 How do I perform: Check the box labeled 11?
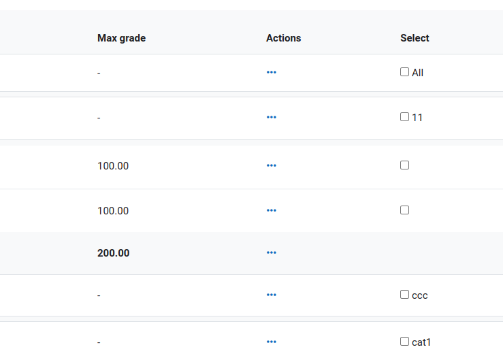pyautogui.click(x=404, y=117)
